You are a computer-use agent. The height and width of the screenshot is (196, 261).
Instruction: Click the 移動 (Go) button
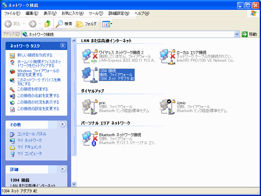(x=250, y=34)
